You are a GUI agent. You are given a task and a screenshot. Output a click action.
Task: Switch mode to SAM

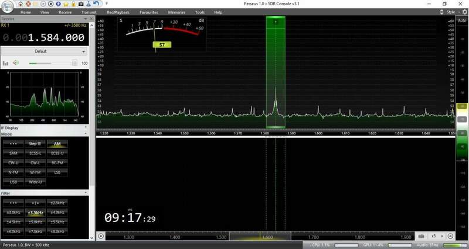(13, 153)
